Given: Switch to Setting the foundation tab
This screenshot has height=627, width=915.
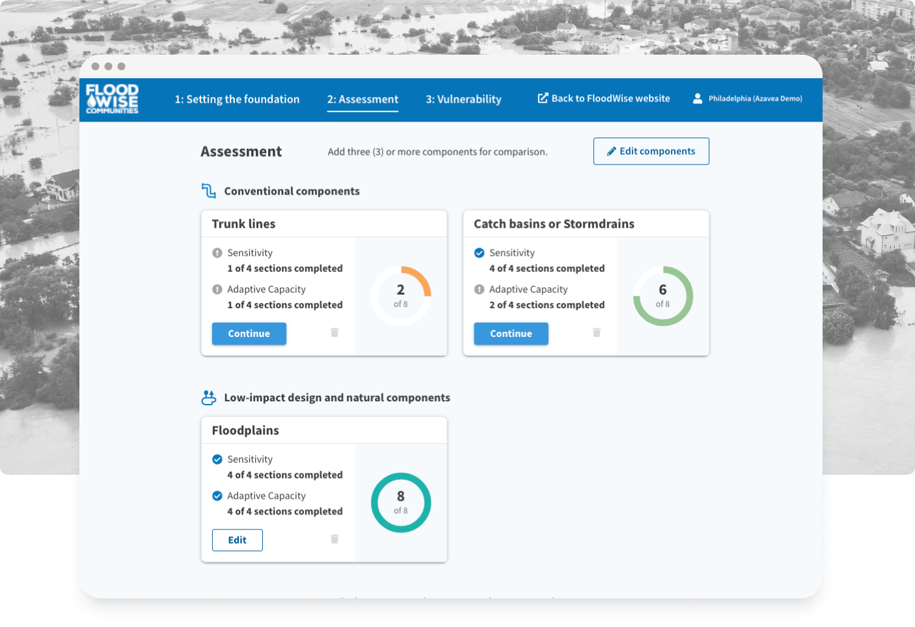Looking at the screenshot, I should click(x=237, y=100).
